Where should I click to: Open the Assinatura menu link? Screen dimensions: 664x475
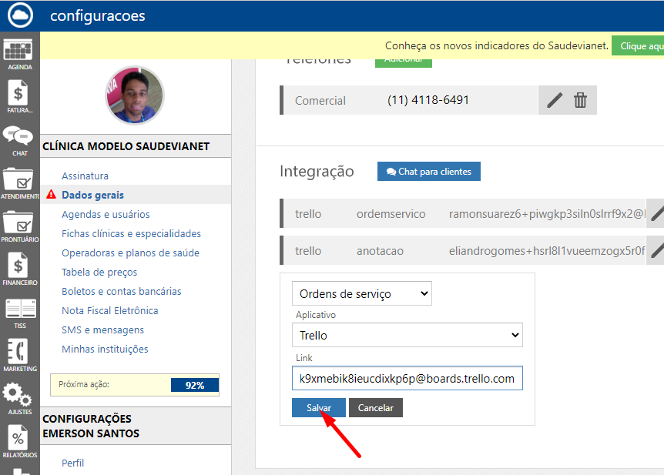pyautogui.click(x=85, y=176)
